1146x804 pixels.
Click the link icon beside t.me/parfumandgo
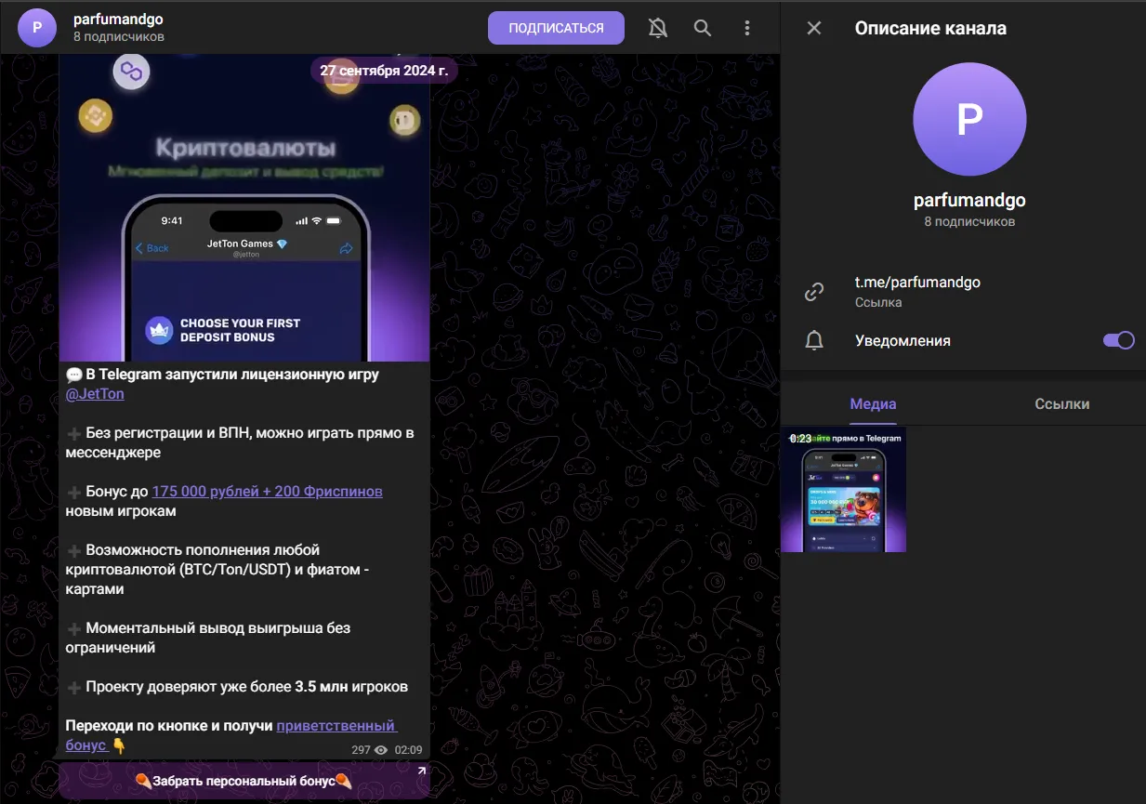pyautogui.click(x=814, y=292)
